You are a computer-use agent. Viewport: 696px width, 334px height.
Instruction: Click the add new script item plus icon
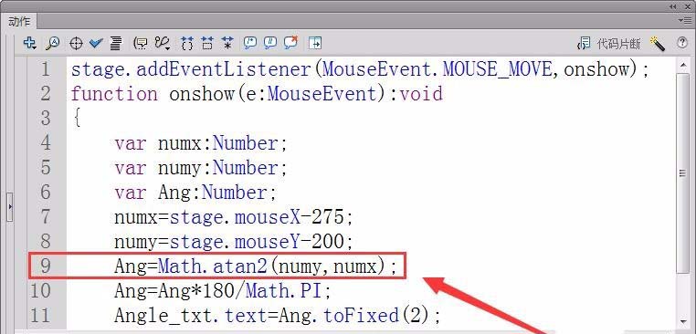(30, 43)
